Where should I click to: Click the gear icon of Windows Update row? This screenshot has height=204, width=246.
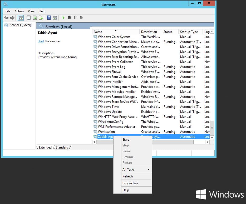click(x=95, y=111)
